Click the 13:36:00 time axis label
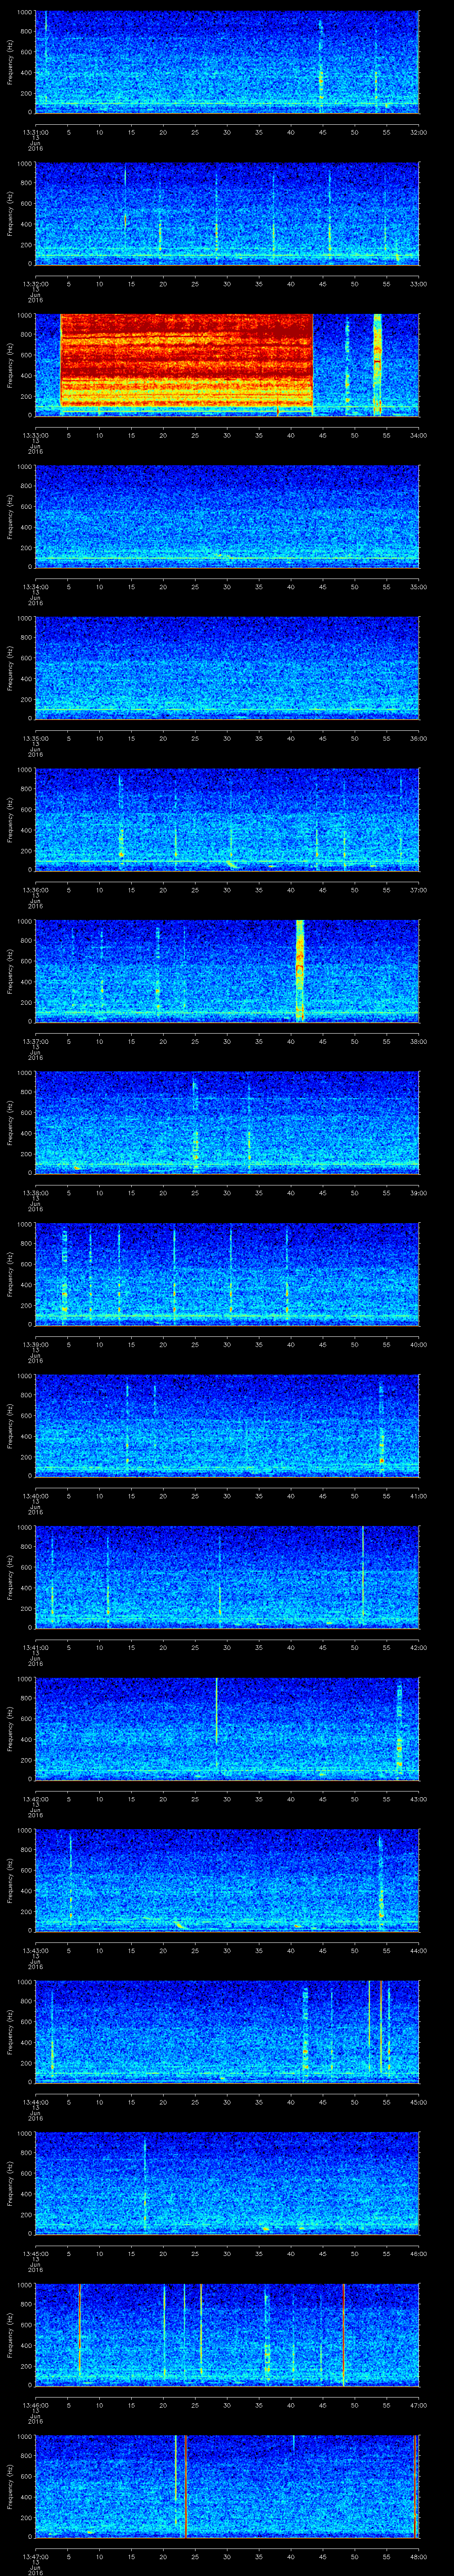This screenshot has height=2576, width=454. point(35,890)
